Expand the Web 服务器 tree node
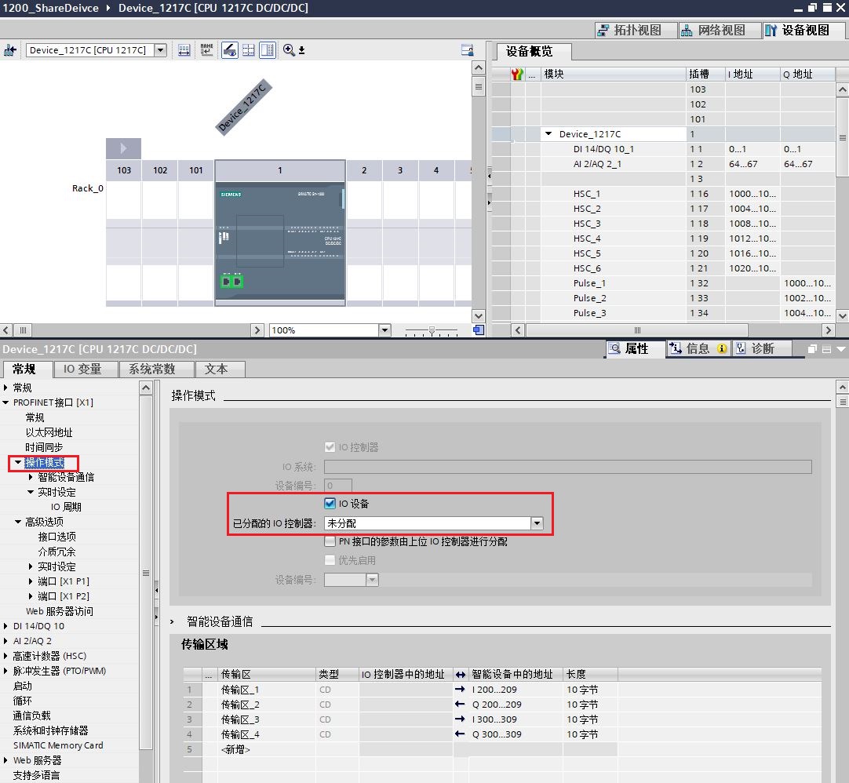Viewport: 849px width, 783px height. point(5,760)
